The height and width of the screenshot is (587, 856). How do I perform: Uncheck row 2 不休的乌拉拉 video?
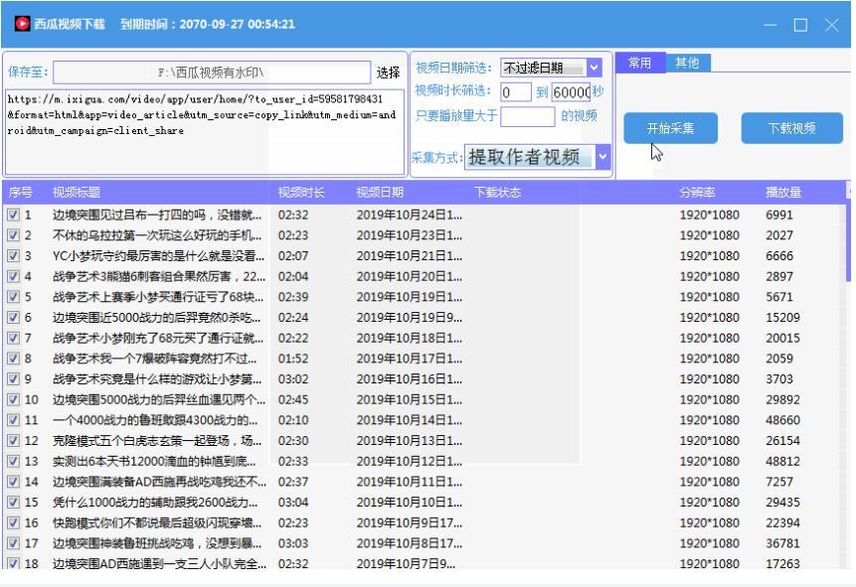pos(13,235)
